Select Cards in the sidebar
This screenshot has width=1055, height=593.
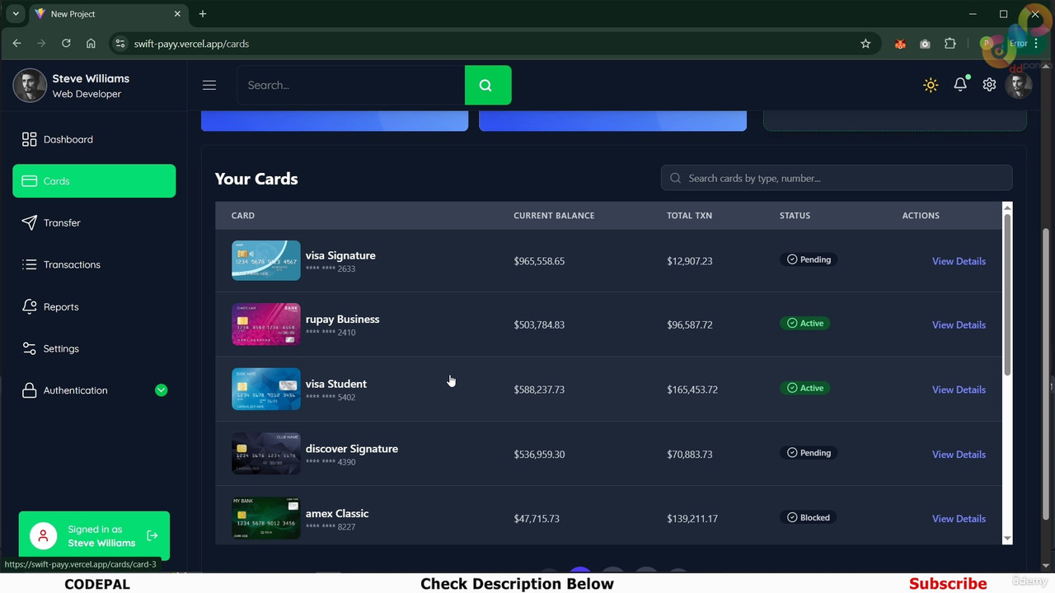click(x=94, y=181)
